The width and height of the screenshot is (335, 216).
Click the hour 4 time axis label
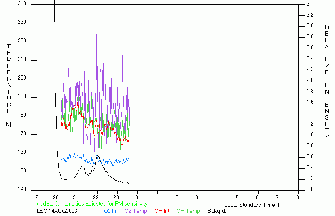(x=217, y=197)
